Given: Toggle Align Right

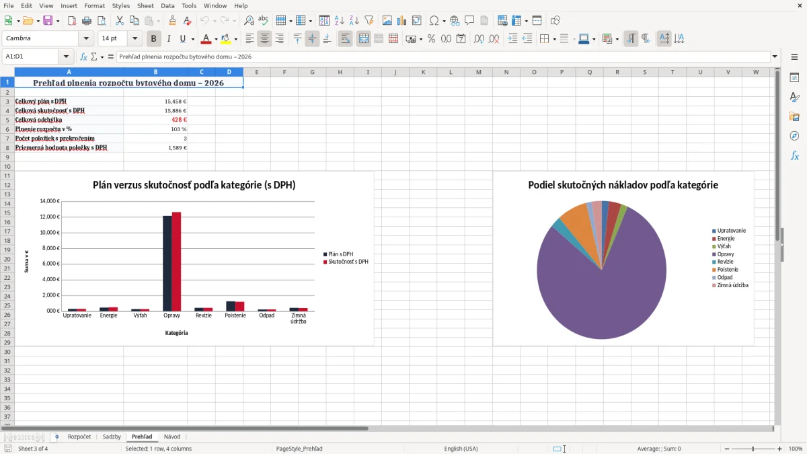Looking at the screenshot, I should [279, 38].
